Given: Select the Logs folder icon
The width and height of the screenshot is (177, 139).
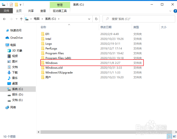Looking at the screenshot, I should pyautogui.click(x=42, y=44).
